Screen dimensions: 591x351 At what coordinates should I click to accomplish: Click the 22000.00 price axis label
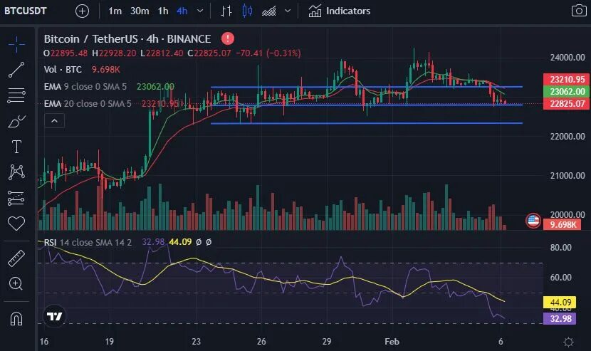pos(568,137)
